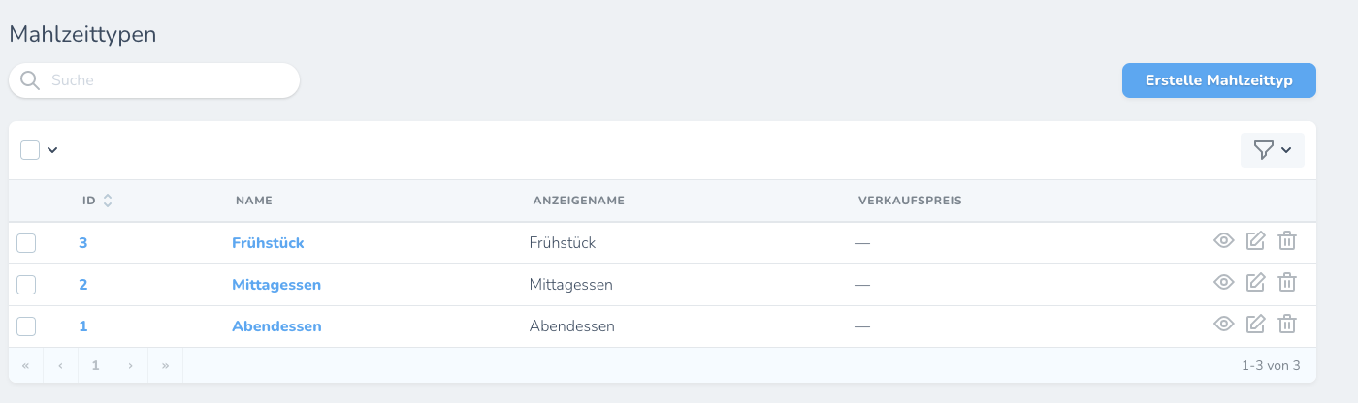Expand the select-all dropdown arrow
This screenshot has width=1358, height=403.
click(52, 150)
